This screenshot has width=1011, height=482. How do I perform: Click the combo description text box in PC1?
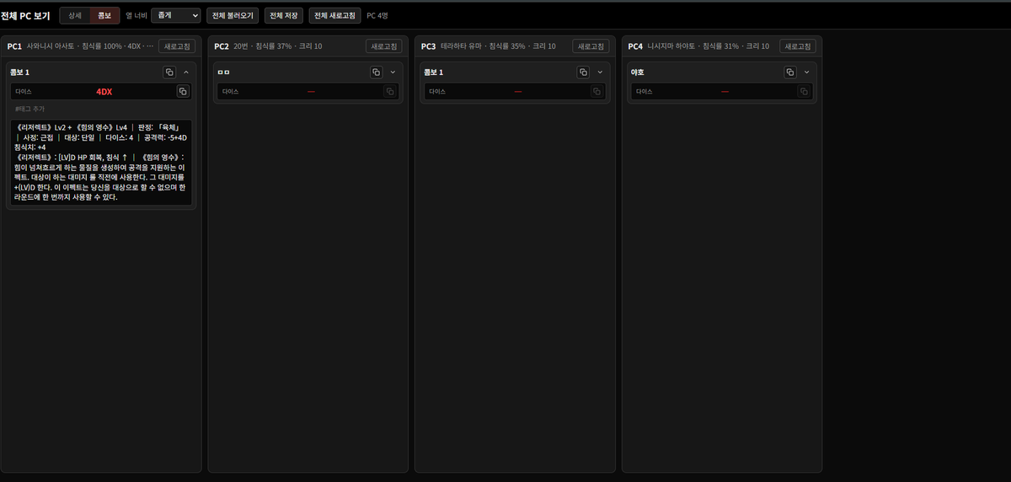click(x=101, y=162)
